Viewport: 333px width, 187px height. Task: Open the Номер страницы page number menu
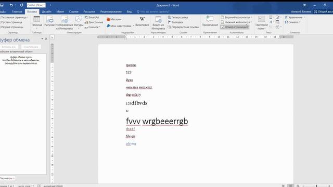click(x=235, y=27)
